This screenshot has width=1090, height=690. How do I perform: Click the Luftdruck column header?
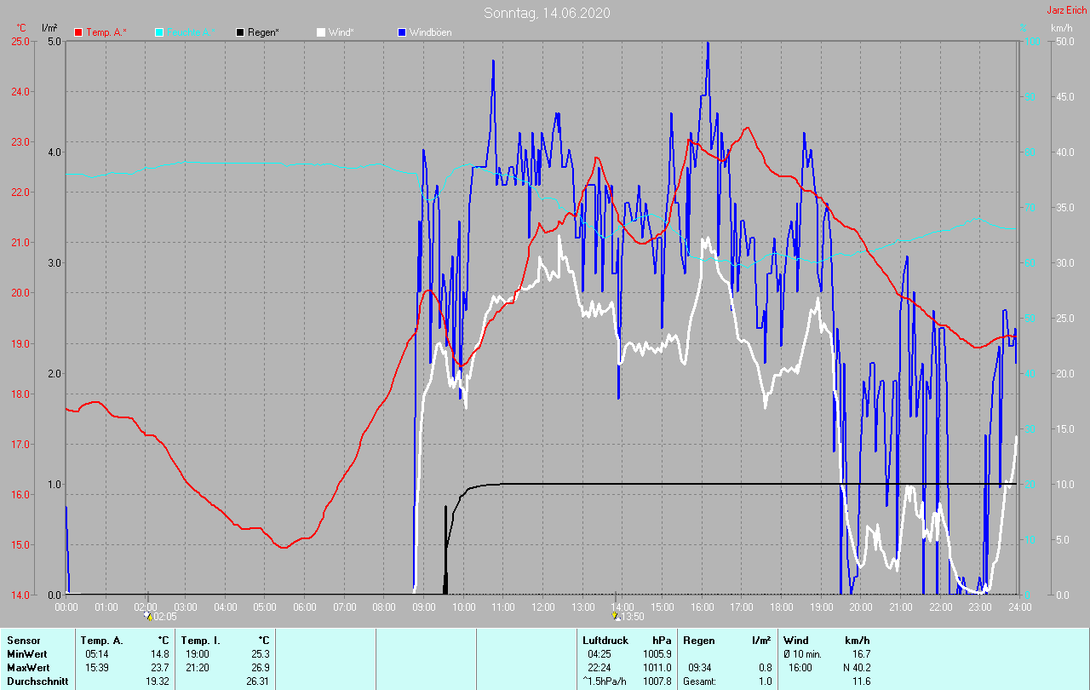(x=605, y=640)
